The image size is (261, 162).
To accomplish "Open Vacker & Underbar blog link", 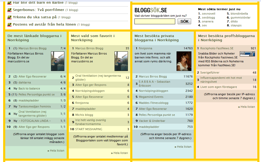I will click(152, 121).
